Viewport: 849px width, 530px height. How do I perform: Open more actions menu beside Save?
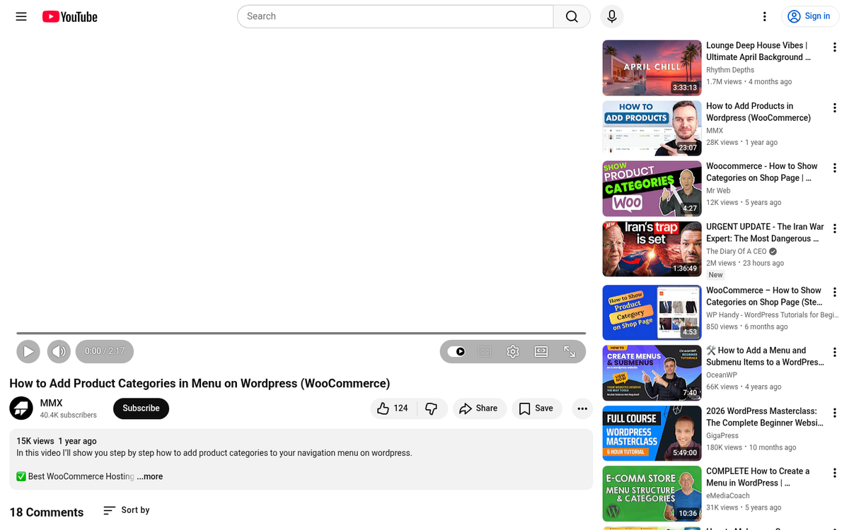(582, 408)
